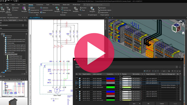187x105 pixels.
Task: Open the Plugs Navigator
Action: 76,9
